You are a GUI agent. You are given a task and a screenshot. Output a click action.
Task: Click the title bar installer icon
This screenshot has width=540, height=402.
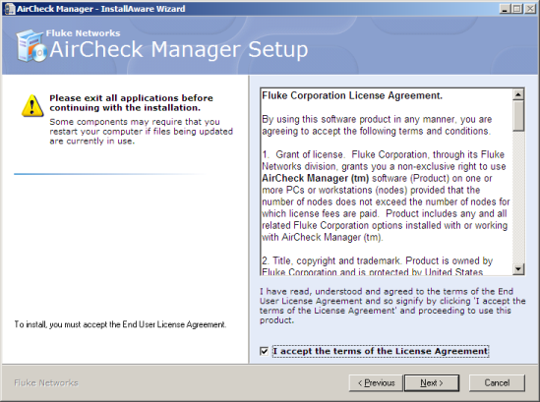(9, 9)
